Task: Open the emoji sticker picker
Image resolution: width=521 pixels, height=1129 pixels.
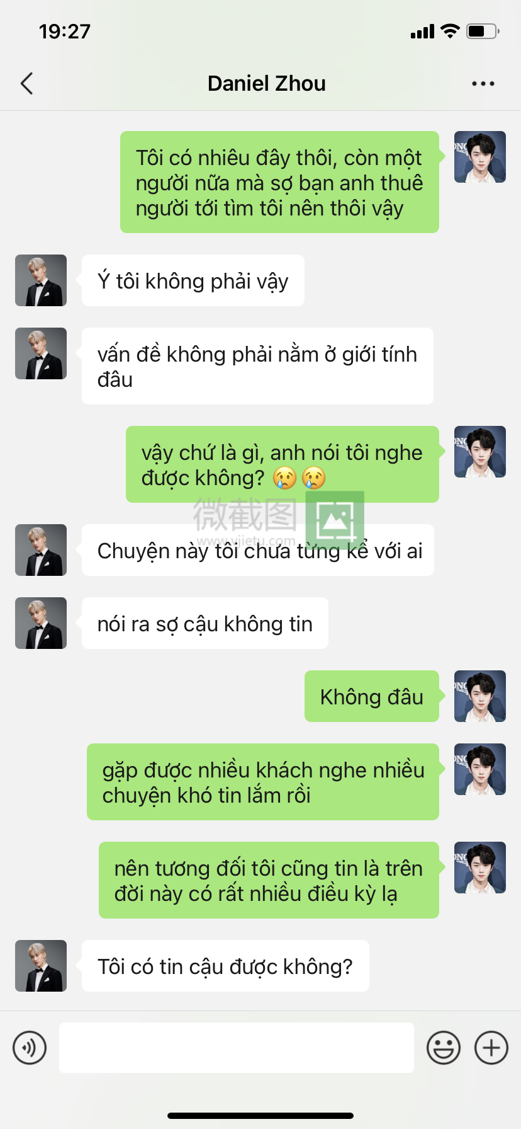Action: coord(444,1048)
